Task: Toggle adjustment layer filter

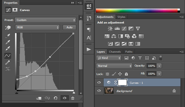Action: tap(133, 58)
